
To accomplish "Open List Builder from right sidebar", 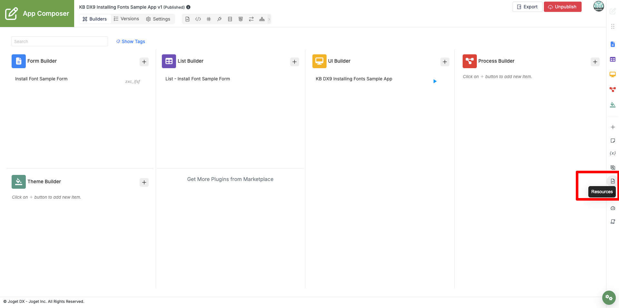I will click(x=613, y=59).
